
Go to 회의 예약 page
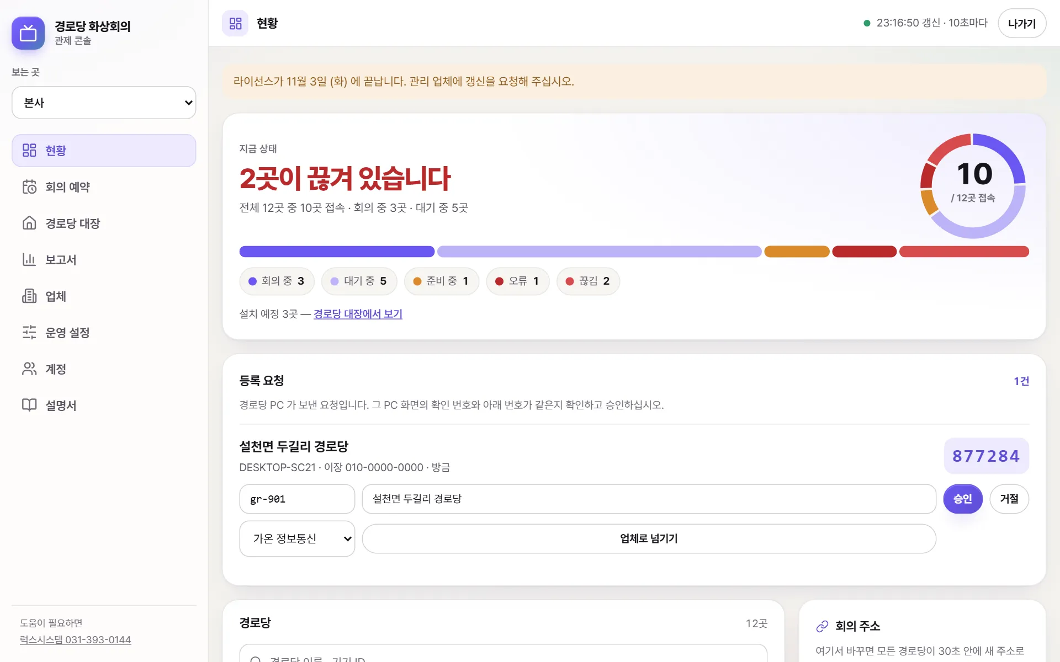tap(104, 186)
